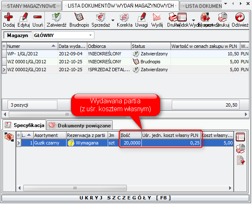Click the Odśwież (refresh) toolbar icon
252x204 pixels.
[x=240, y=19]
